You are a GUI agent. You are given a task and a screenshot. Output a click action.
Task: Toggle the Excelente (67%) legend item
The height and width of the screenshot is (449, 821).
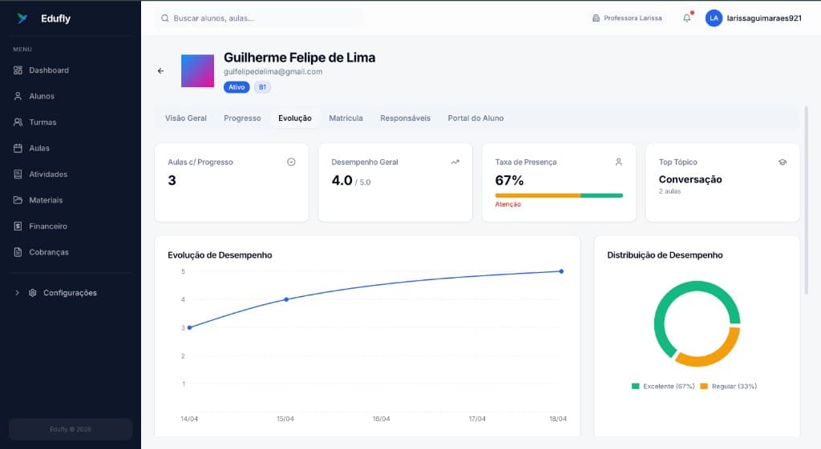662,386
